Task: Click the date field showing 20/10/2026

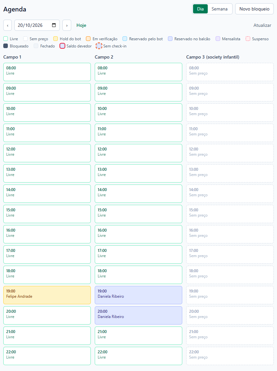Action: click(x=37, y=25)
